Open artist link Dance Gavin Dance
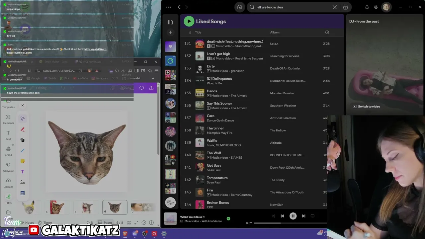 (x=220, y=120)
